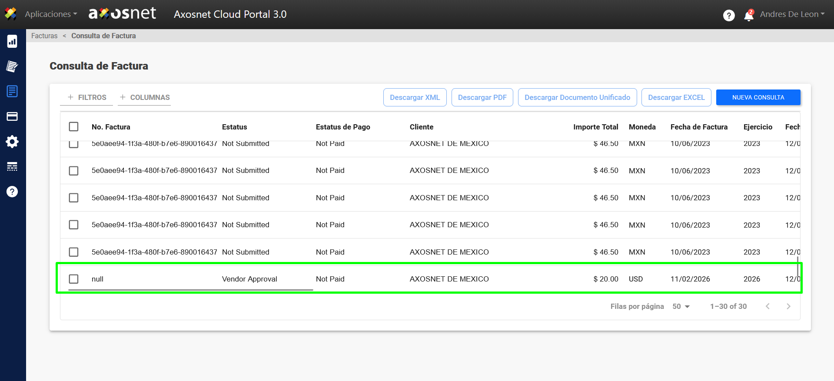Open the sidebar help question icon
This screenshot has width=834, height=381.
click(12, 192)
